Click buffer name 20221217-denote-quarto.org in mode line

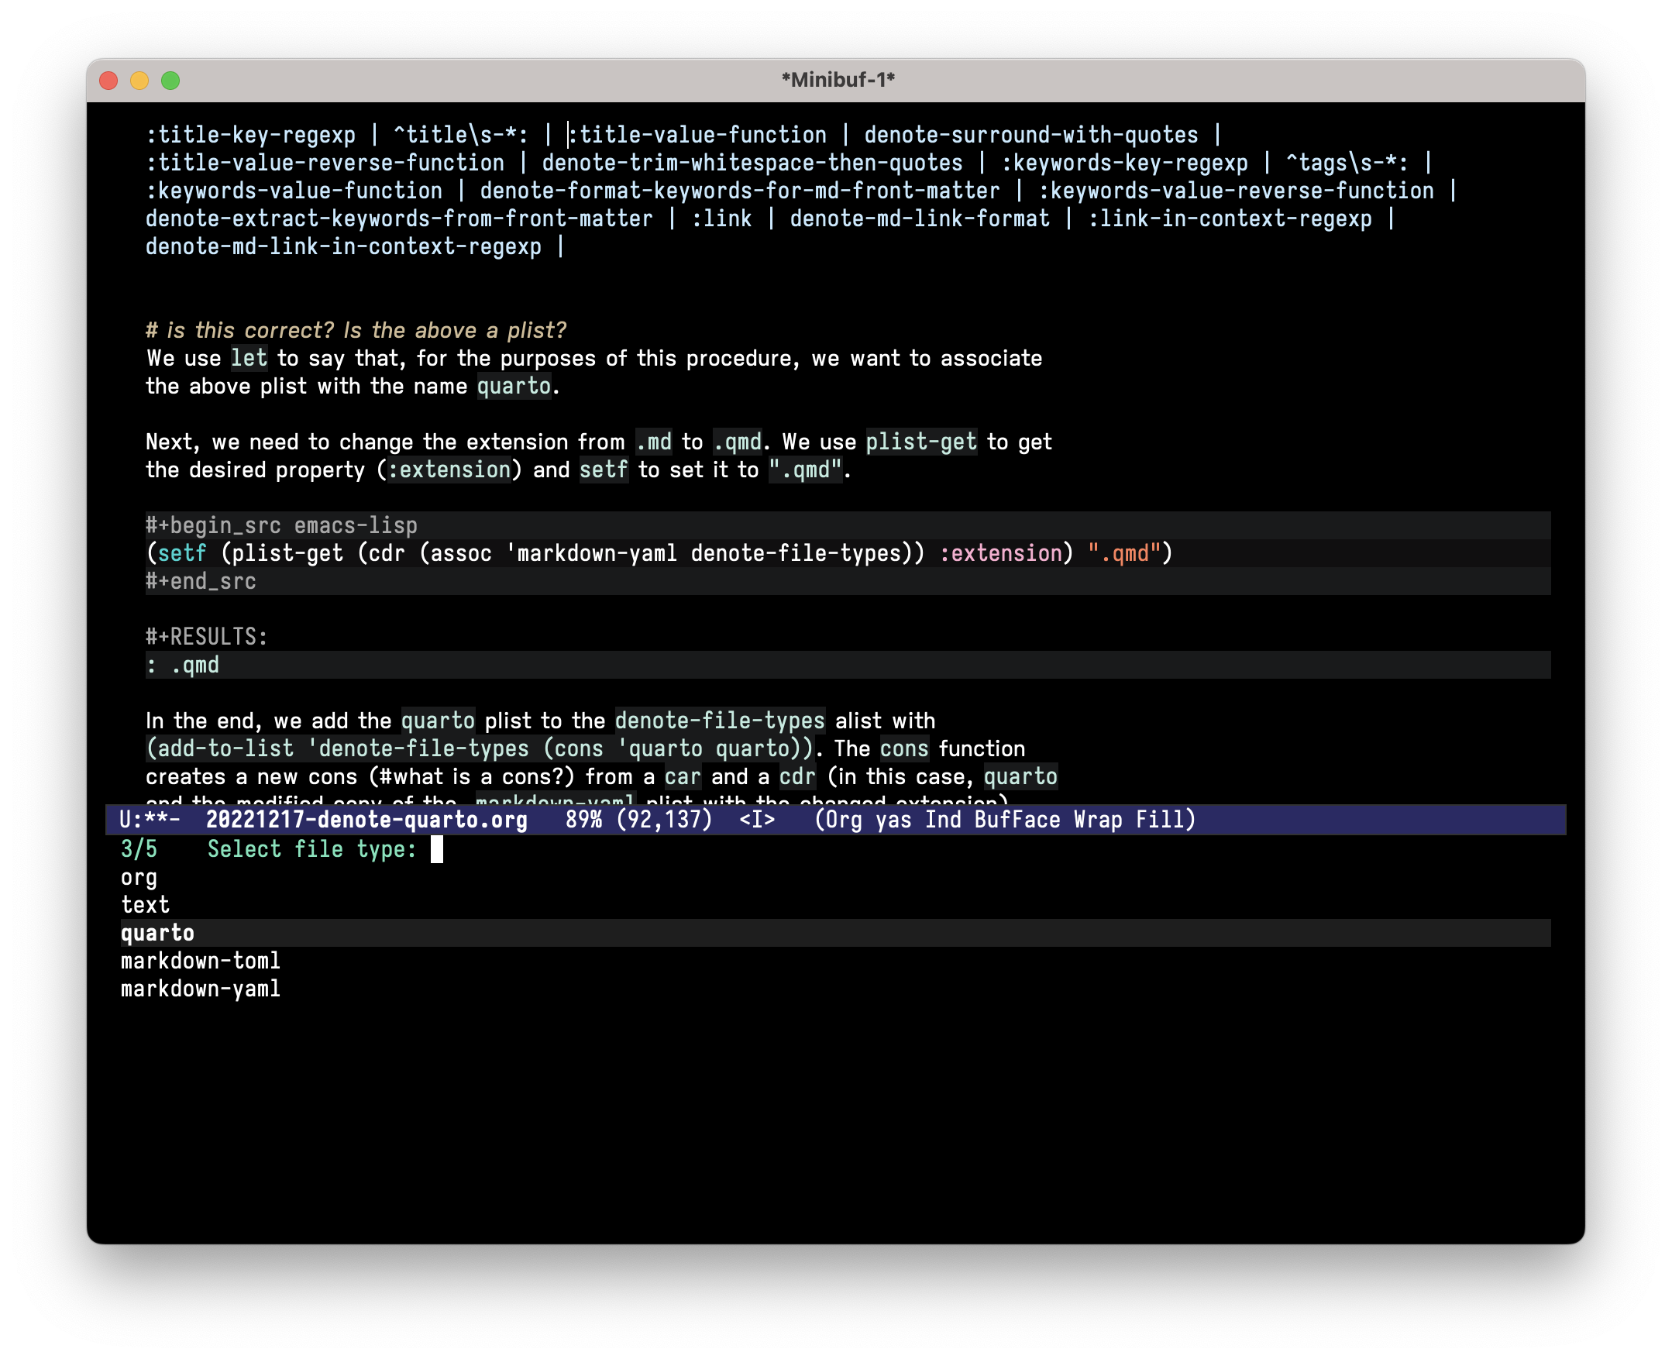366,820
